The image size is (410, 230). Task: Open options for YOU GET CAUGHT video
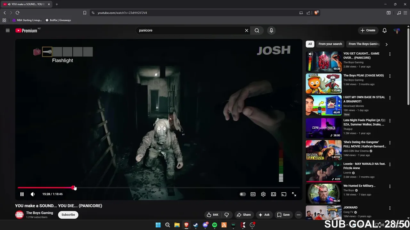click(x=390, y=54)
